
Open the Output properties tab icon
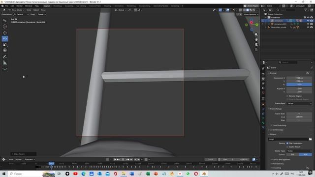(x=263, y=79)
